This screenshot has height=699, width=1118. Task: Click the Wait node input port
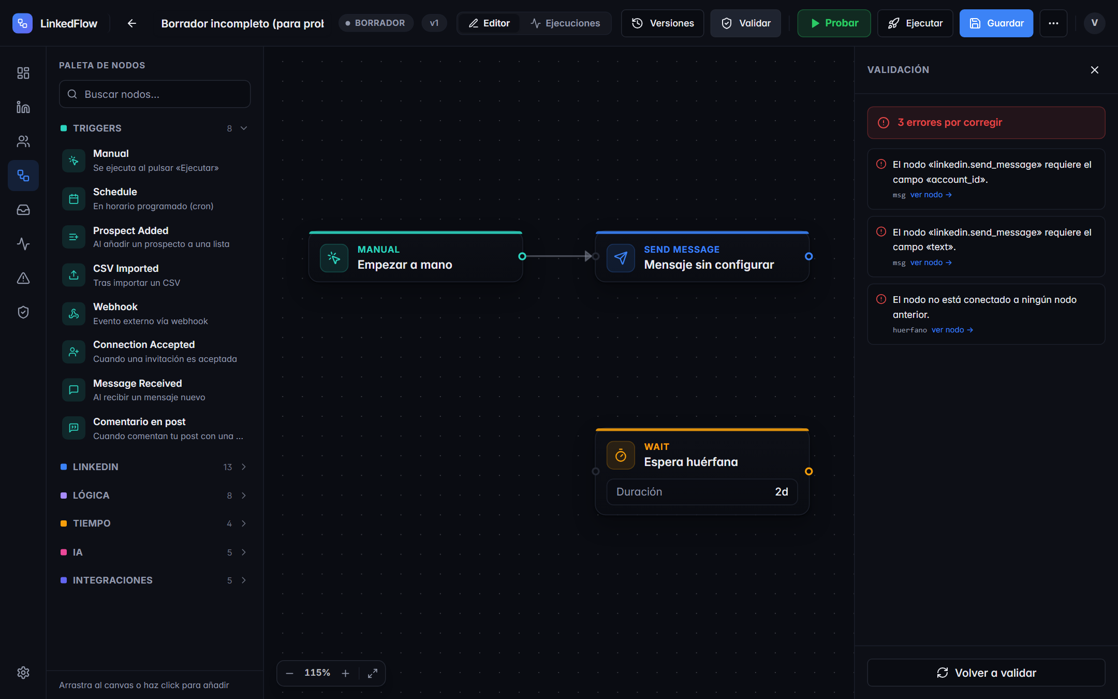pos(596,471)
